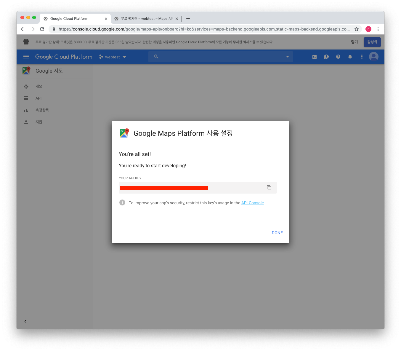This screenshot has width=401, height=351.
Task: Click the 개요 overview sidebar icon
Action: coord(26,87)
